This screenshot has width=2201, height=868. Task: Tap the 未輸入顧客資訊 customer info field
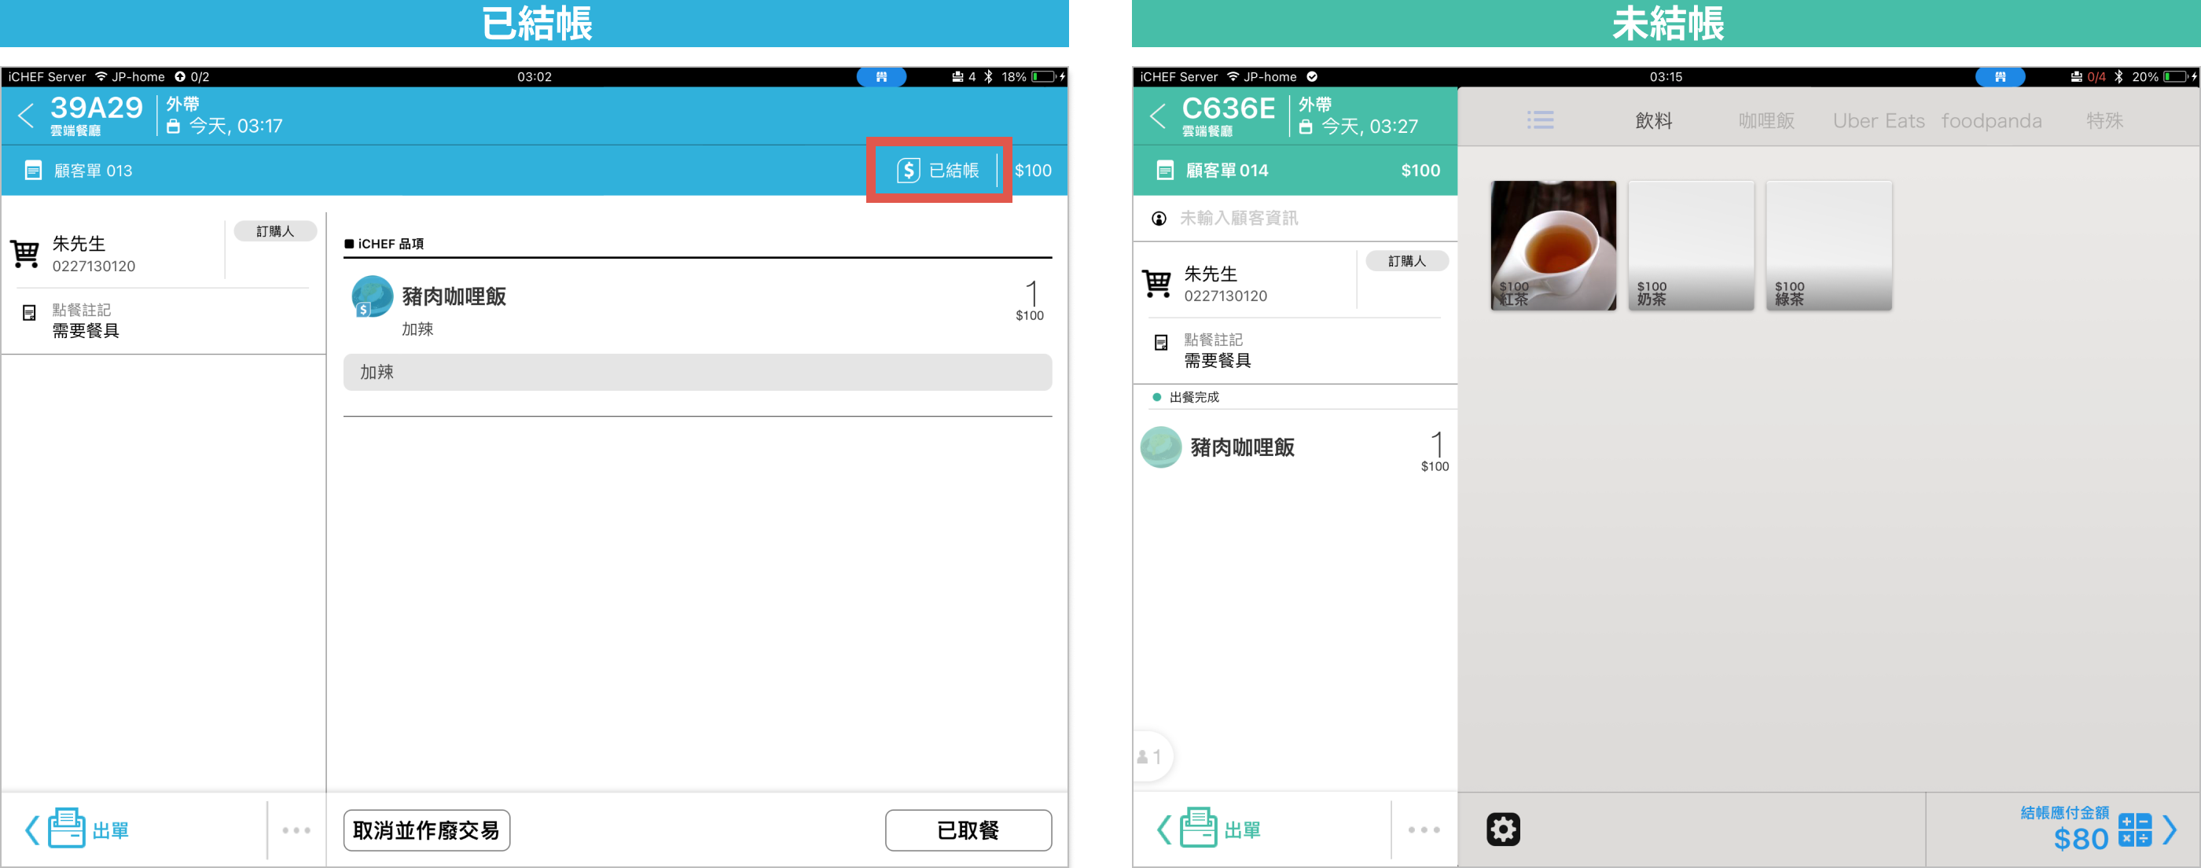coord(1238,219)
